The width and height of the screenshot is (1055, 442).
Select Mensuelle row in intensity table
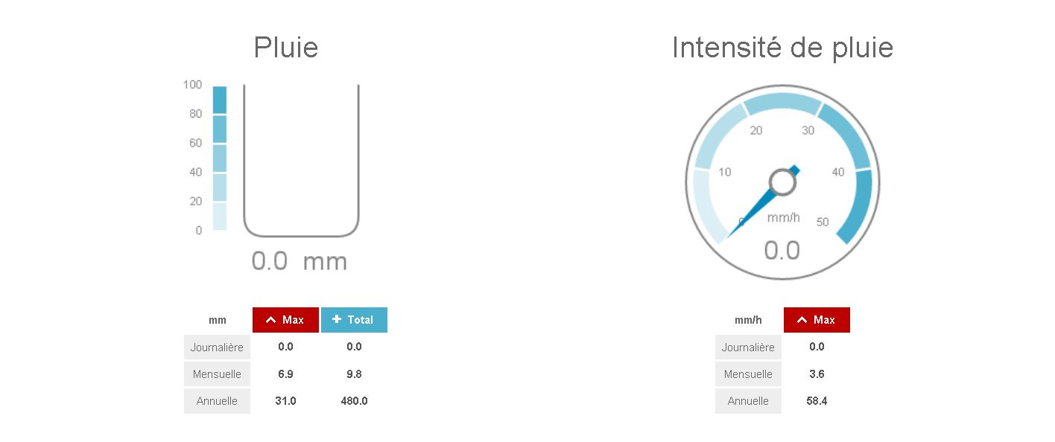748,374
